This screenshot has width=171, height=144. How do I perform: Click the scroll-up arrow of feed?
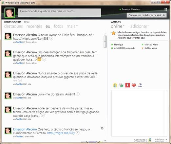click(x=105, y=34)
